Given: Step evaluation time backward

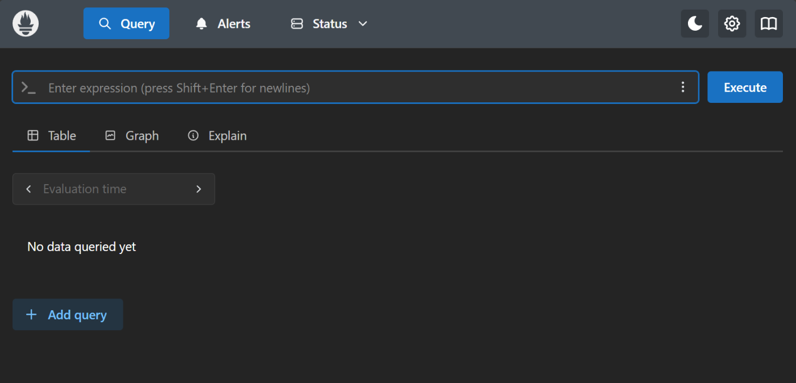Looking at the screenshot, I should pyautogui.click(x=28, y=189).
